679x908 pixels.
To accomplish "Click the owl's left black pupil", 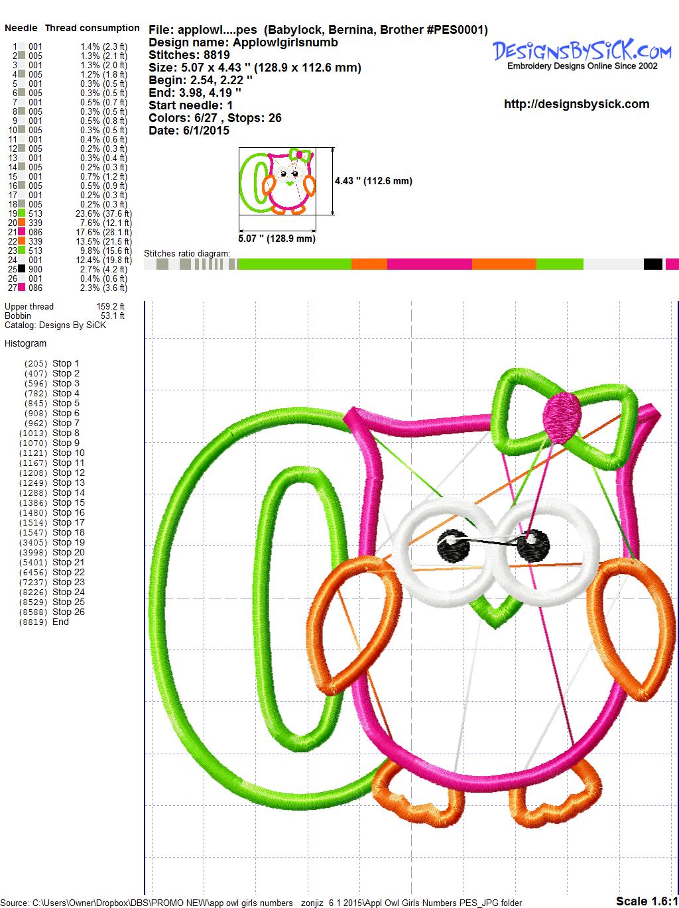I will pos(452,547).
